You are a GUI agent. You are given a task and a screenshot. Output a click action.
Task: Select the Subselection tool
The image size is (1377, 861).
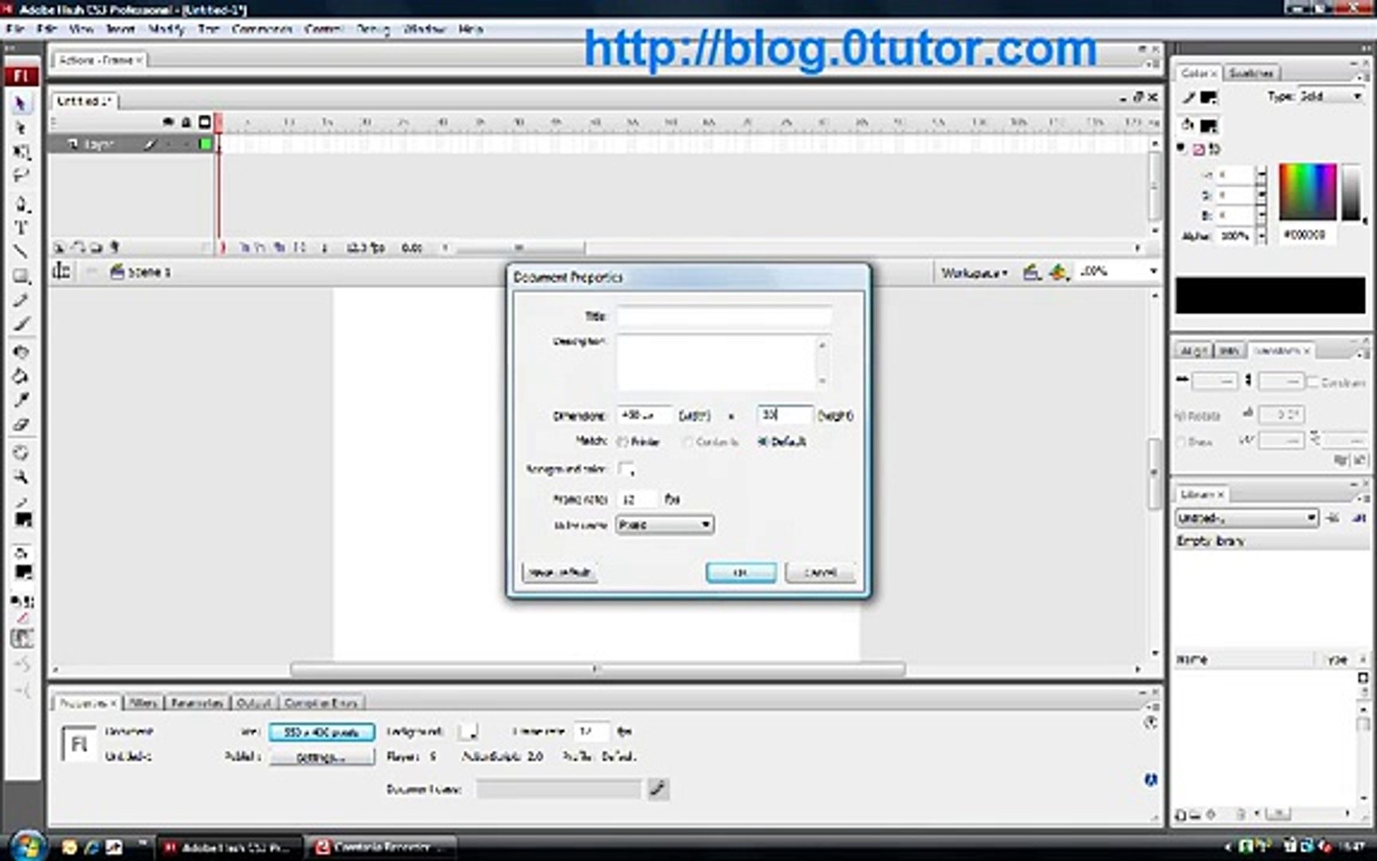tap(21, 128)
